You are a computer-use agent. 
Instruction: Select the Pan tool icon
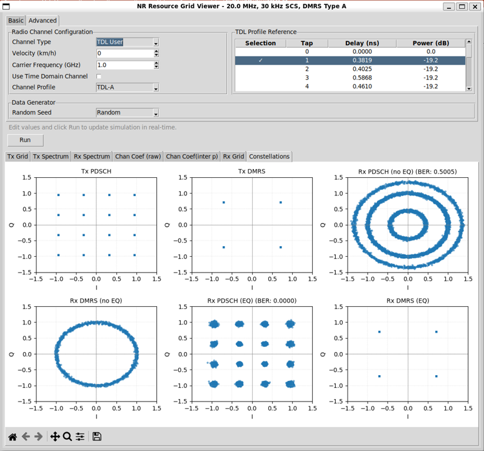point(54,437)
